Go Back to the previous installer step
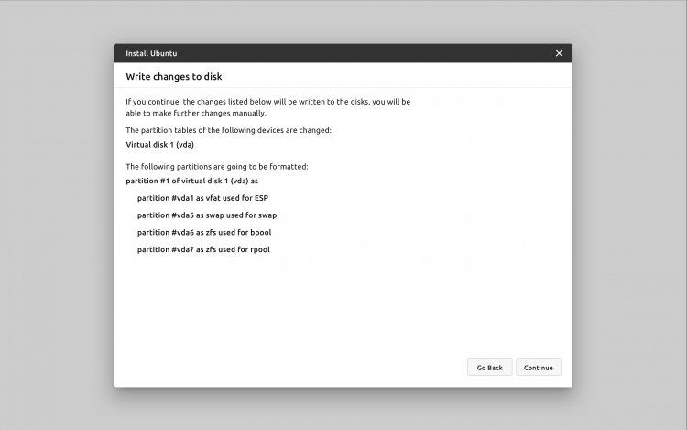The width and height of the screenshot is (687, 430). coord(489,368)
